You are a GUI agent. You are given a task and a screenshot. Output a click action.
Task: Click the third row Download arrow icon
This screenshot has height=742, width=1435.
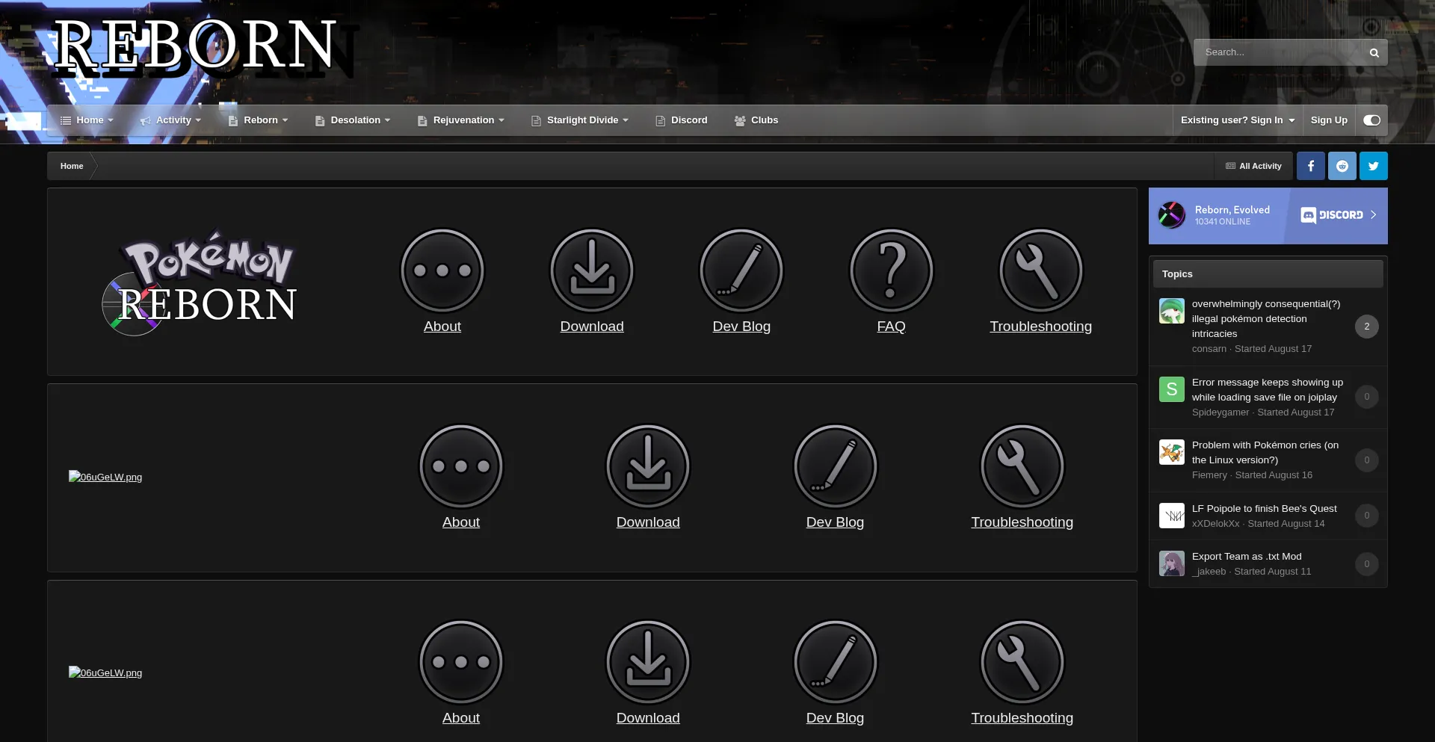(648, 662)
